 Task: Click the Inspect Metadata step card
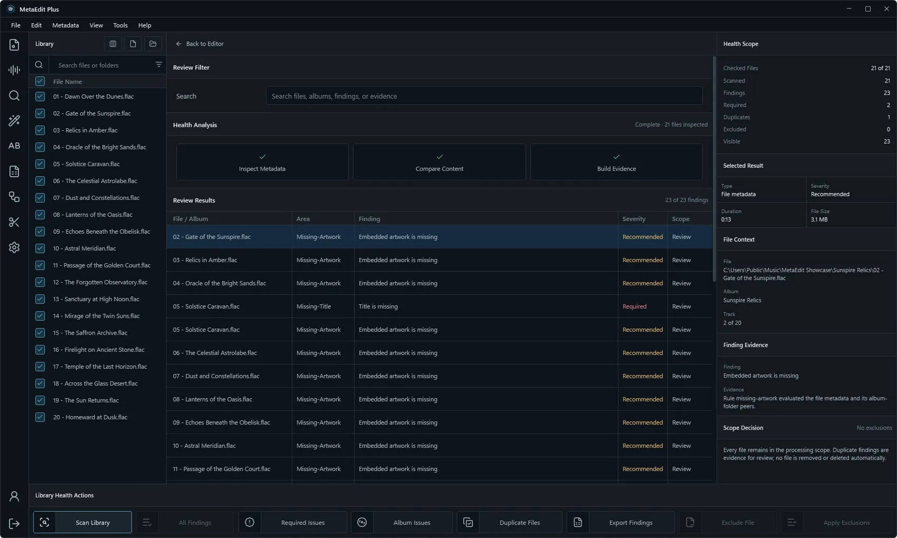click(262, 162)
